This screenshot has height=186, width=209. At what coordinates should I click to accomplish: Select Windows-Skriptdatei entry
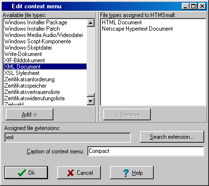(45, 48)
